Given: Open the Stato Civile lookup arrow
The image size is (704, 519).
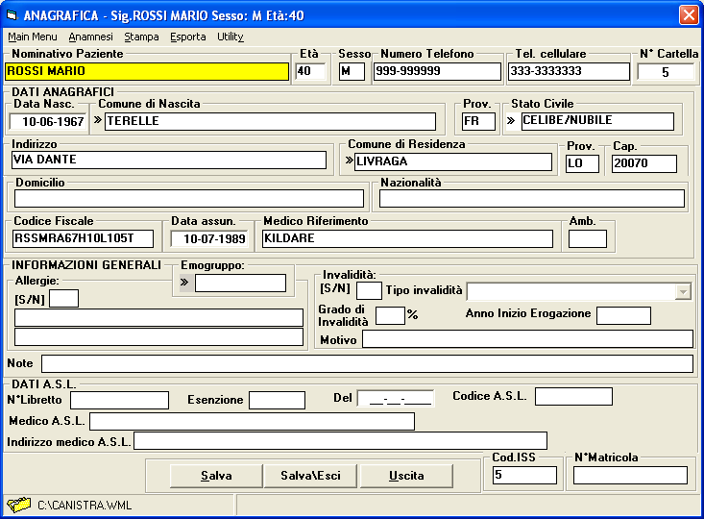Looking at the screenshot, I should (x=511, y=120).
